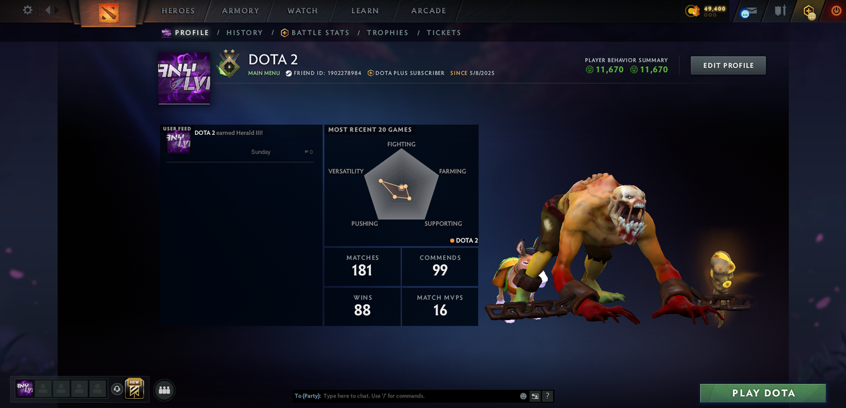The height and width of the screenshot is (408, 846).
Task: Open the emoticon picker in chat
Action: (x=523, y=396)
